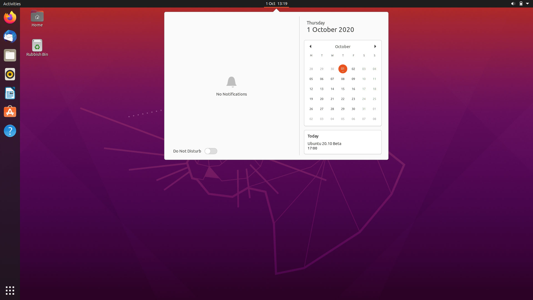The image size is (533, 300).
Task: Show Applications grid
Action: click(10, 290)
